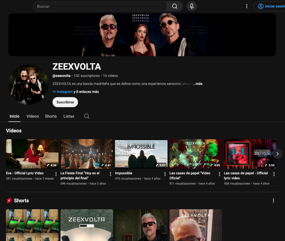Click the 16 vídeos count text
The height and width of the screenshot is (241, 285).
pyautogui.click(x=110, y=76)
